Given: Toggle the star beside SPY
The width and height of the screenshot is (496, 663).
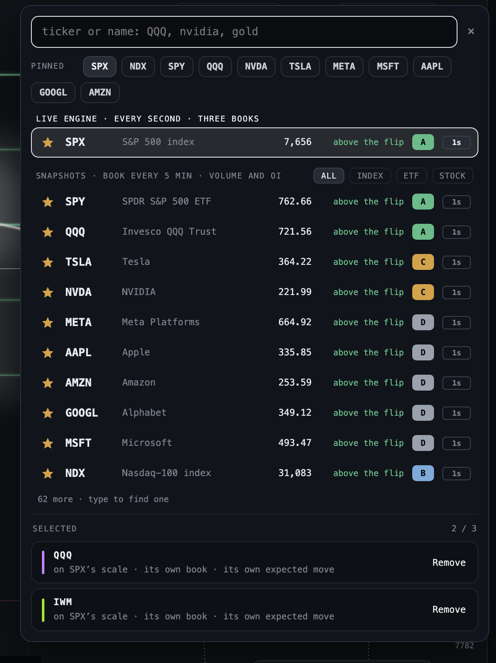Looking at the screenshot, I should pos(48,202).
